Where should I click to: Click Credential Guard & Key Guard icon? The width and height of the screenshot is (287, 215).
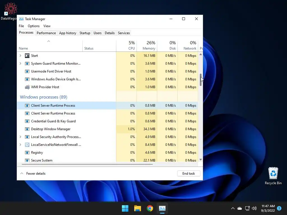pyautogui.click(x=27, y=121)
